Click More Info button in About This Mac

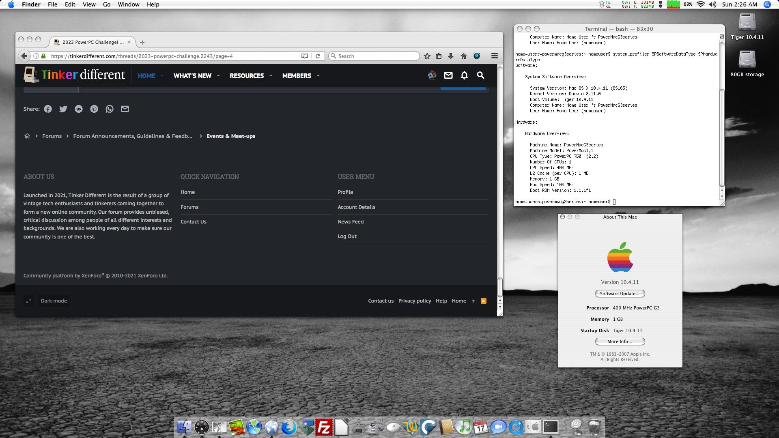coord(620,341)
